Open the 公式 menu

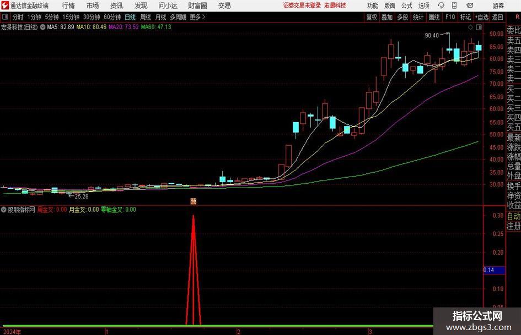[407, 6]
